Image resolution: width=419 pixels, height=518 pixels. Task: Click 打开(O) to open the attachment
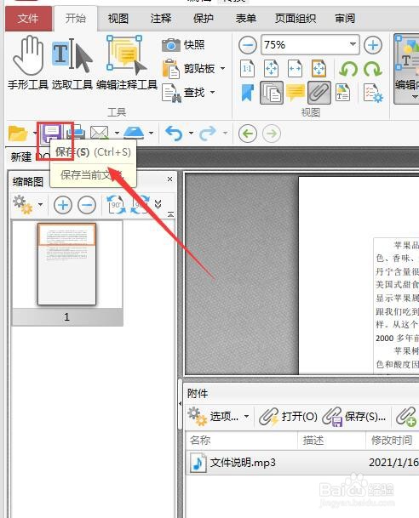click(288, 417)
